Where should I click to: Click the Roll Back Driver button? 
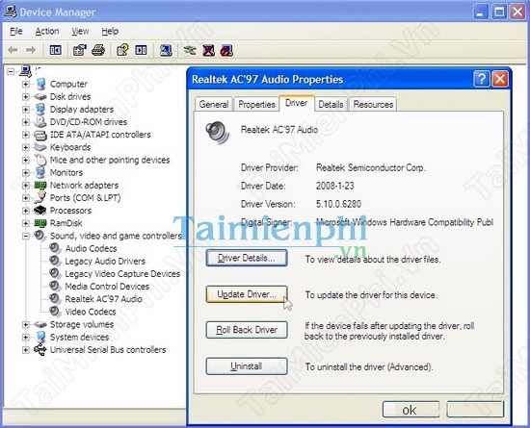click(247, 330)
